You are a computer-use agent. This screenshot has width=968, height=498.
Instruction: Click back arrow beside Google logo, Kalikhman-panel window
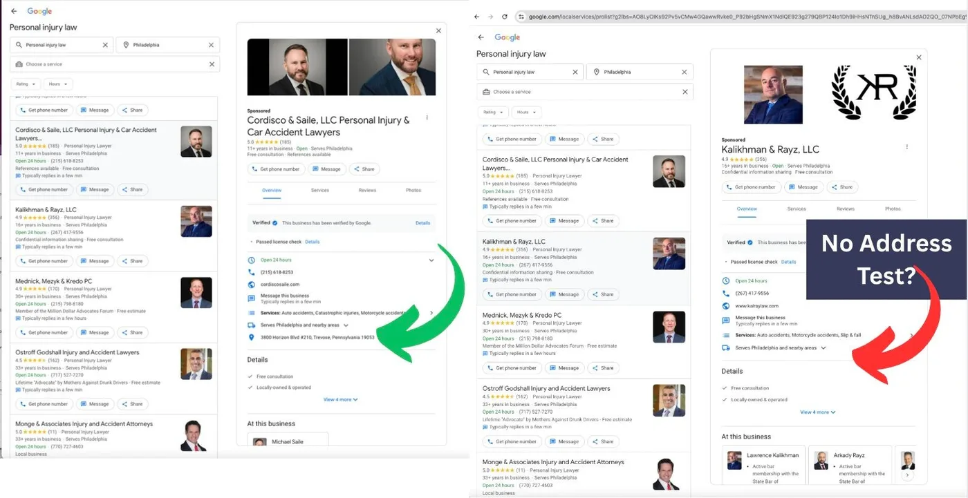481,37
